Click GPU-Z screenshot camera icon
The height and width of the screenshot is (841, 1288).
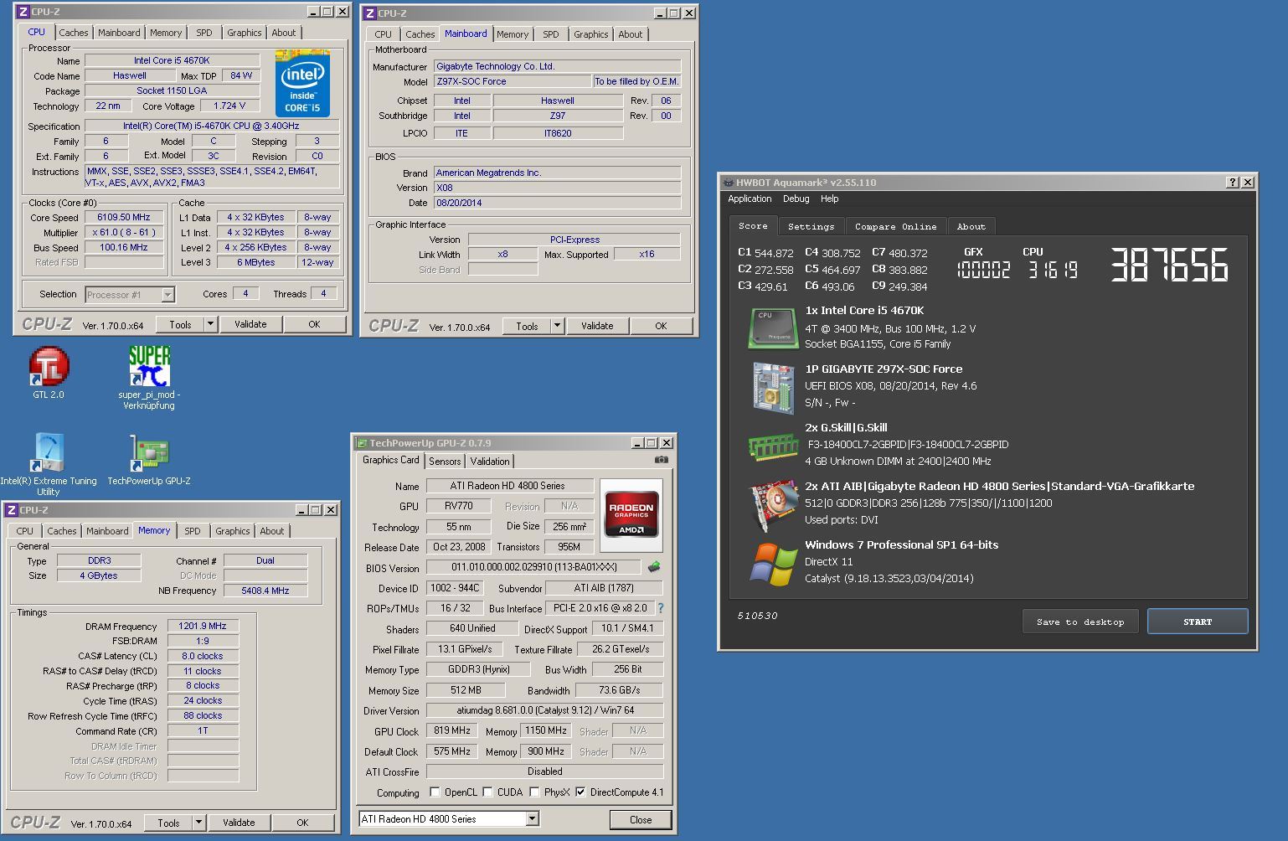tap(661, 460)
